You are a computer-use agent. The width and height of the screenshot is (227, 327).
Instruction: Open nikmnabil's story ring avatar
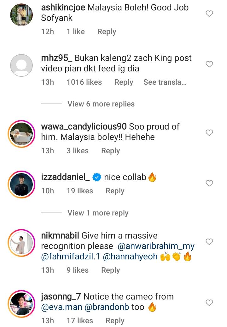[x=21, y=243]
